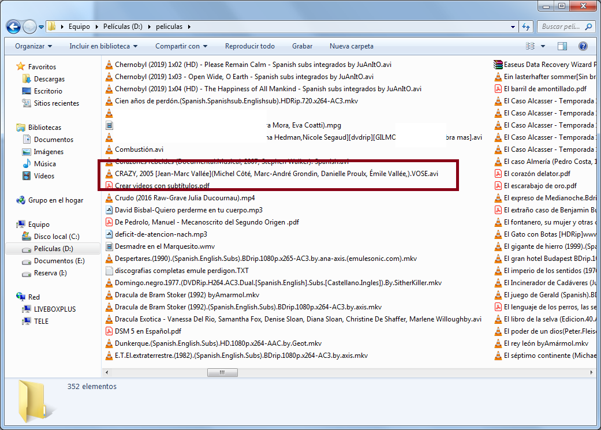This screenshot has width=601, height=430.
Task: Select CRAZY, 2005 Jean-Marc Vallée file
Action: pos(277,174)
